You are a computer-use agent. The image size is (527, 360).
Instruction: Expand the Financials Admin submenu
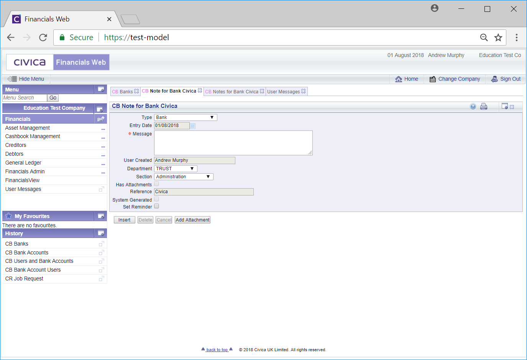[x=103, y=173]
